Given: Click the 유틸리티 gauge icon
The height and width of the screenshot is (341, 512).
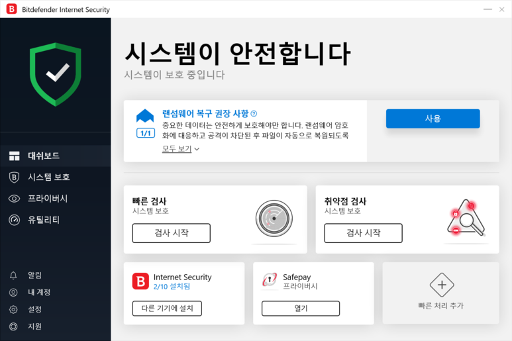Looking at the screenshot, I should point(14,220).
